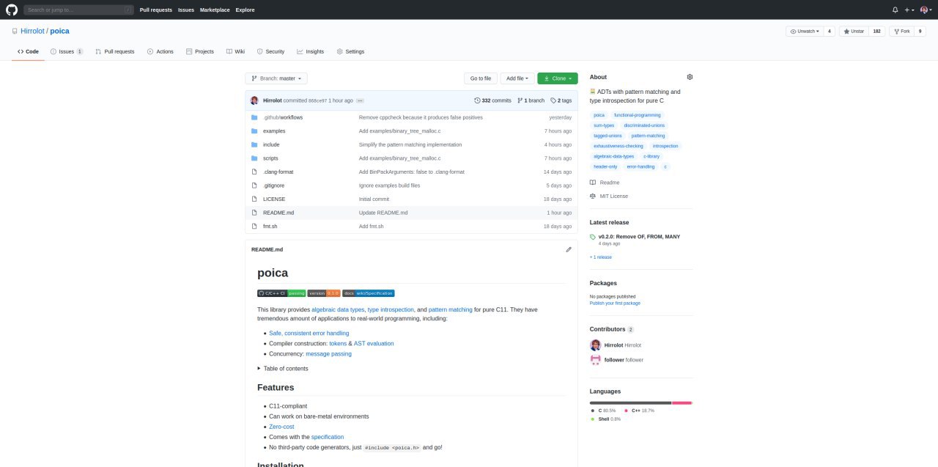The height and width of the screenshot is (467, 938).
Task: Open Explore in top navigation
Action: [245, 10]
